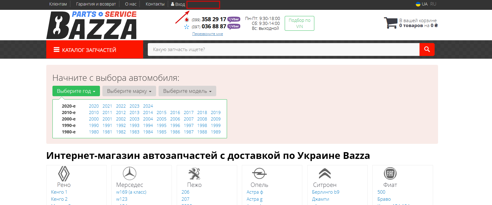492x205 pixels.
Task: Open the Клієнтам menu item
Action: (58, 4)
